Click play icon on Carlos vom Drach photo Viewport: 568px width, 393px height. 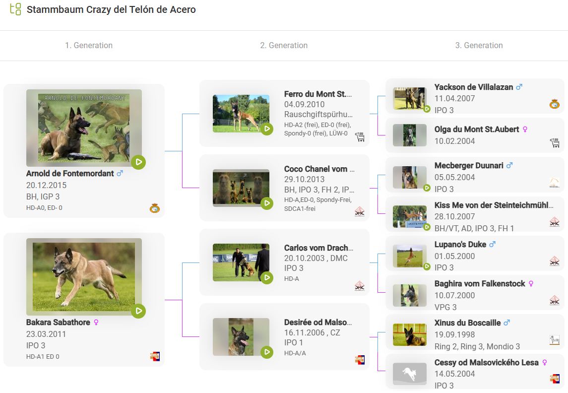coord(267,278)
